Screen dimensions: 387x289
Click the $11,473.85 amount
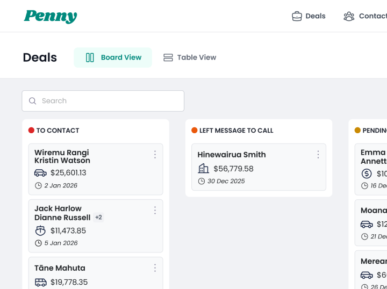(68, 231)
